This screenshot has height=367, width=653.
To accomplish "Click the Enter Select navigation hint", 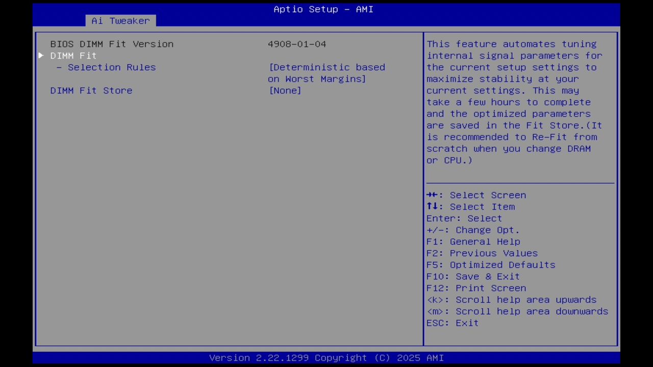I will (464, 218).
